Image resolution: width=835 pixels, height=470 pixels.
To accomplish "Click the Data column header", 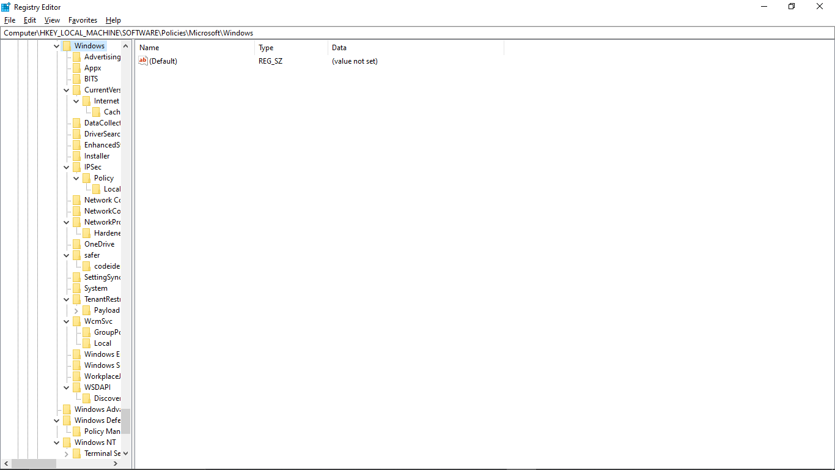I will click(x=416, y=47).
